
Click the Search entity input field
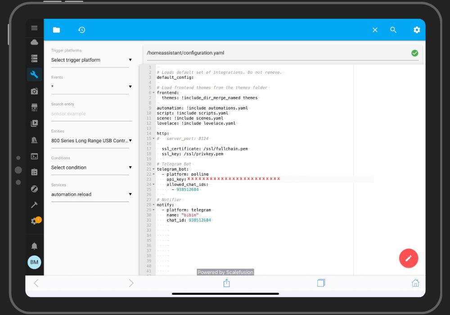tap(90, 113)
